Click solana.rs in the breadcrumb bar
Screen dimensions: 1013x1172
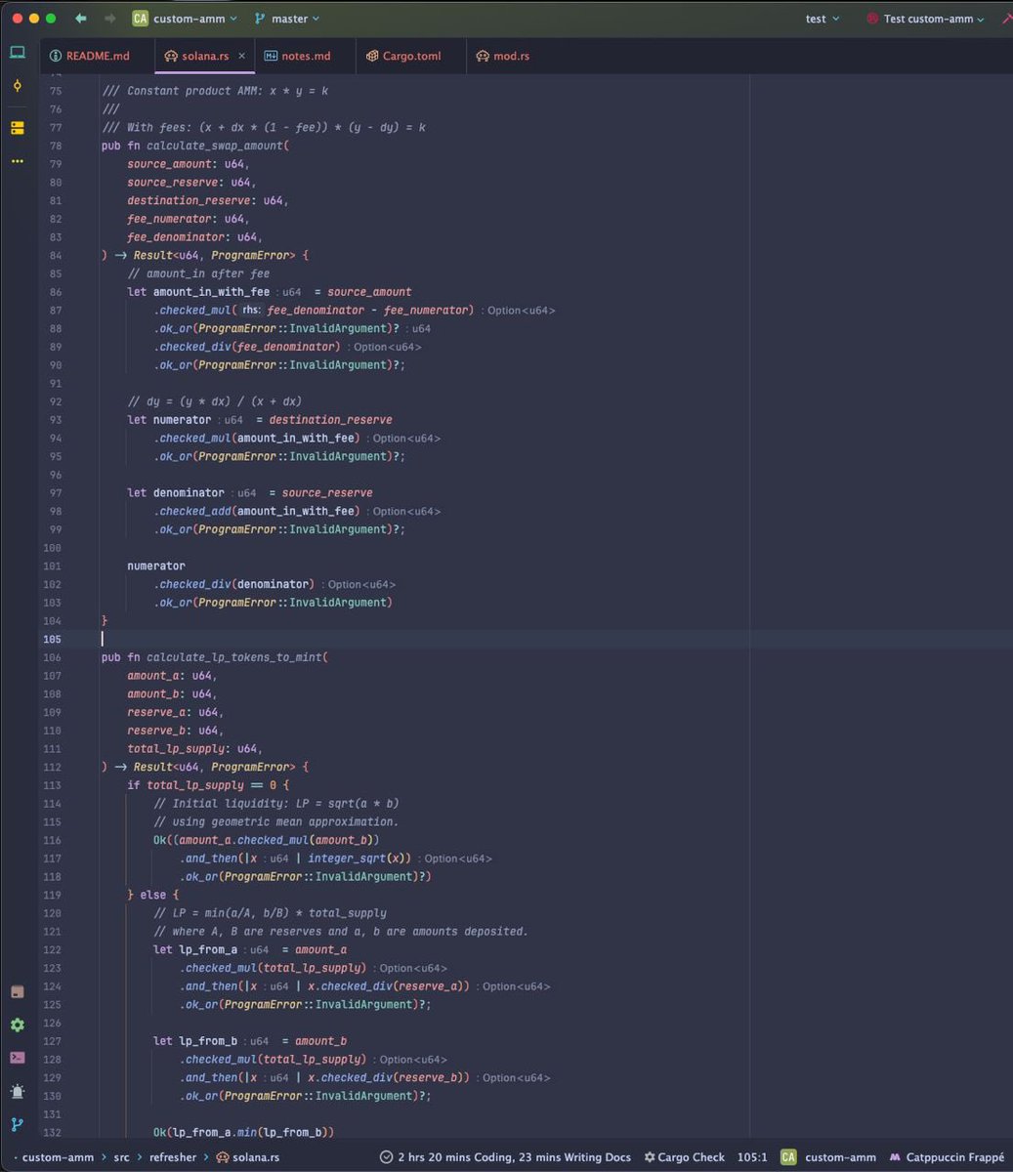tap(256, 1157)
